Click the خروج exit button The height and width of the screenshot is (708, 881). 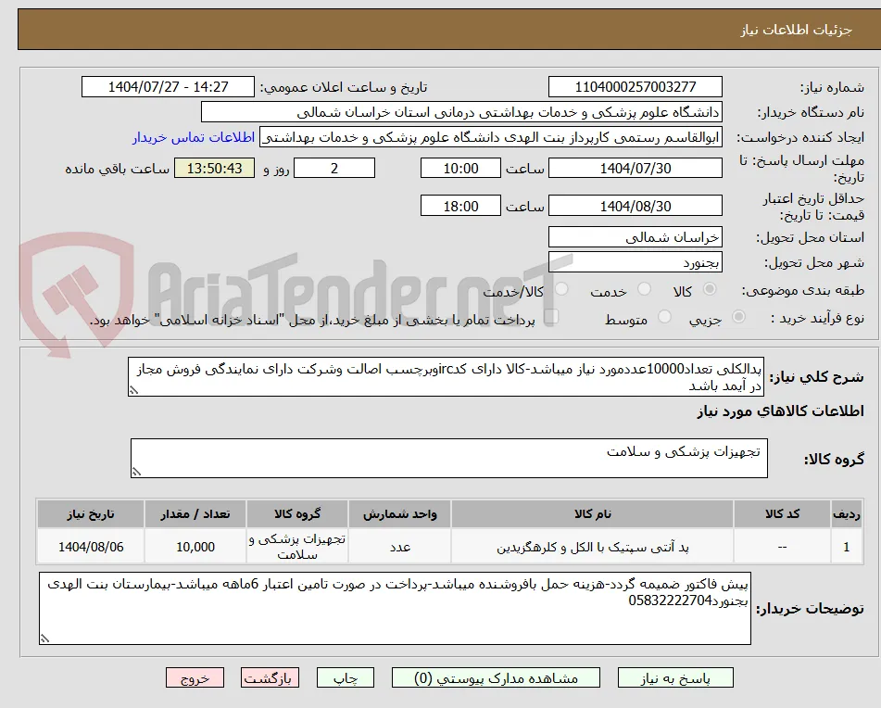point(195,677)
